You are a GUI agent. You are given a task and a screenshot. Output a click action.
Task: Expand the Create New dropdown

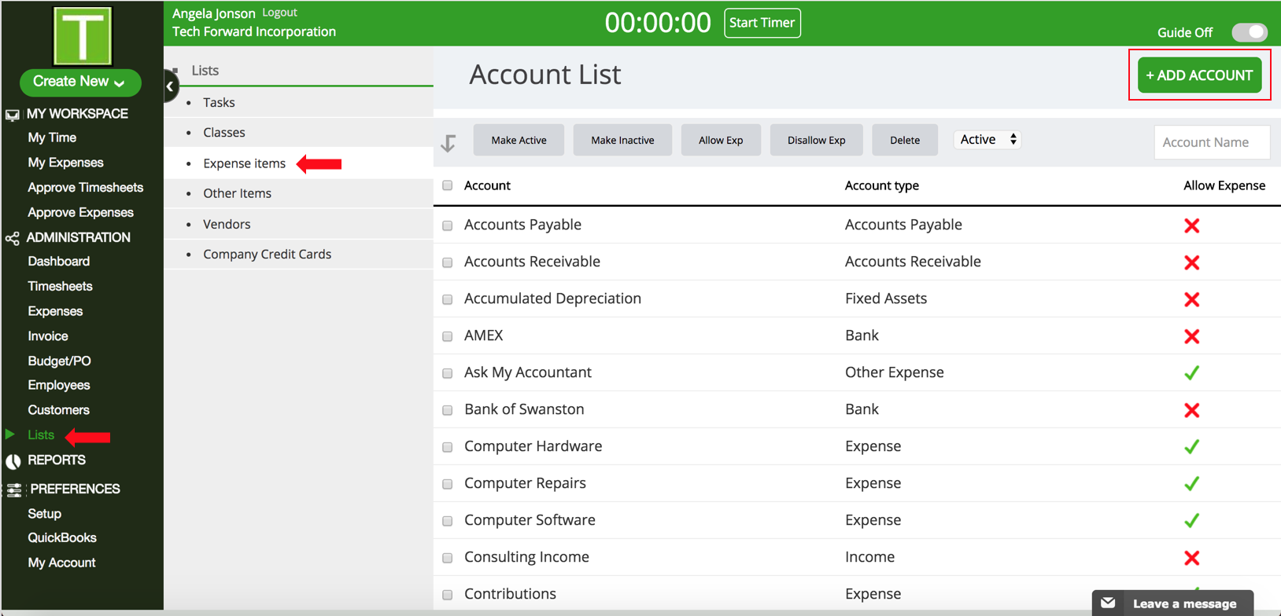click(79, 82)
